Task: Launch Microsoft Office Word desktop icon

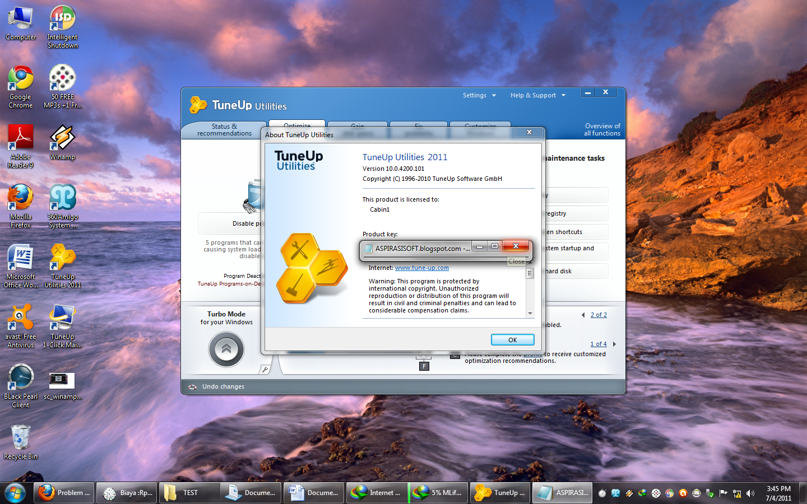Action: coord(21,267)
